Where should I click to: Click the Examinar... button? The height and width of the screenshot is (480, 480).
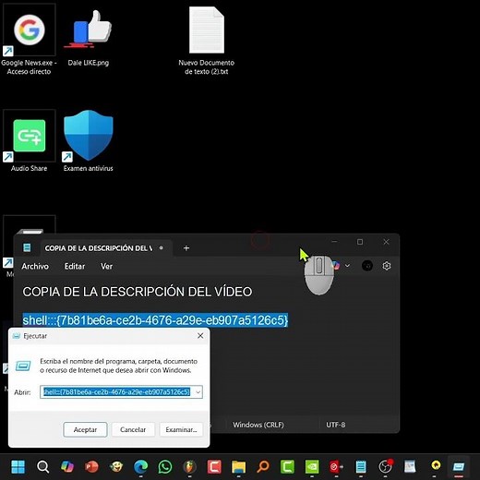181,429
